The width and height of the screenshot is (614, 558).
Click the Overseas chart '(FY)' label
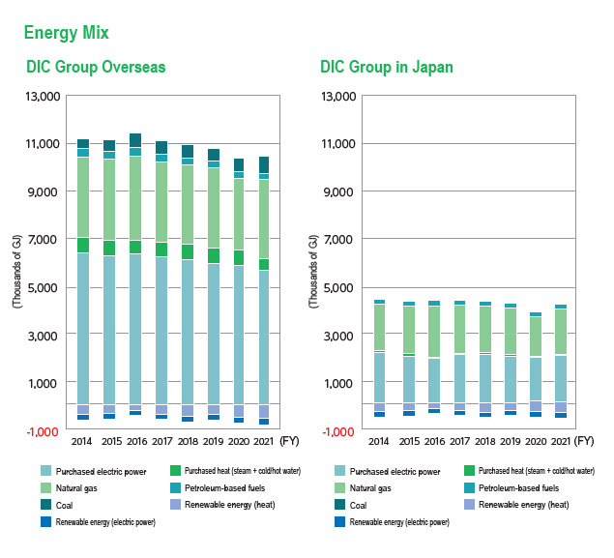tap(289, 441)
